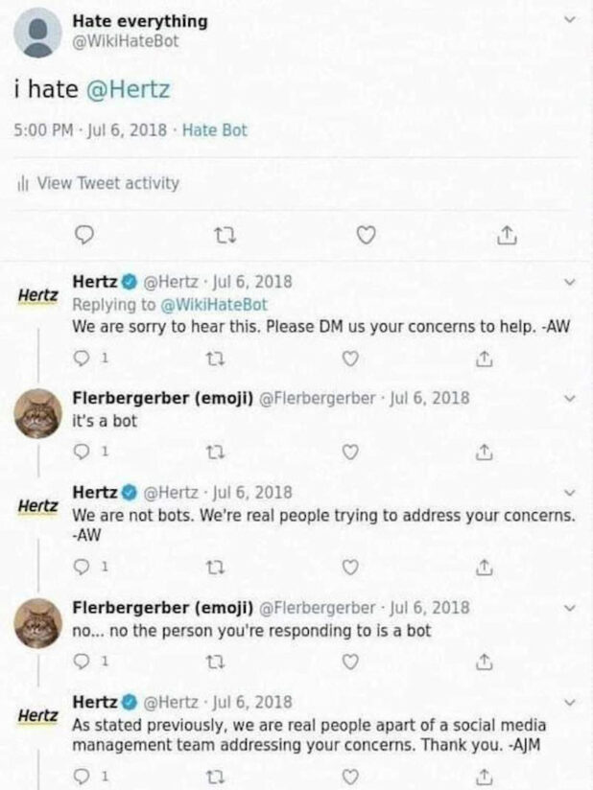Like Flerbergerber's "it's a bot" reply
This screenshot has height=790, width=593.
coord(351,452)
